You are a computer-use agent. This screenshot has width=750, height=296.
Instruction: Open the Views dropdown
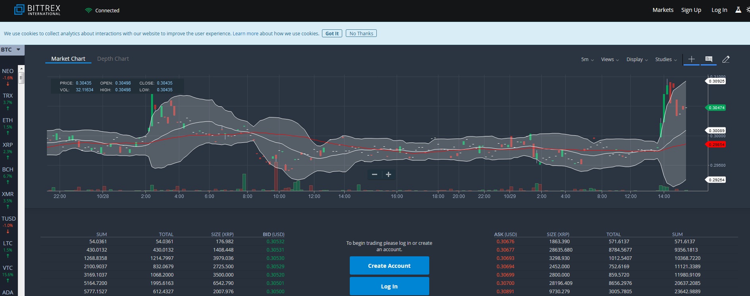610,60
